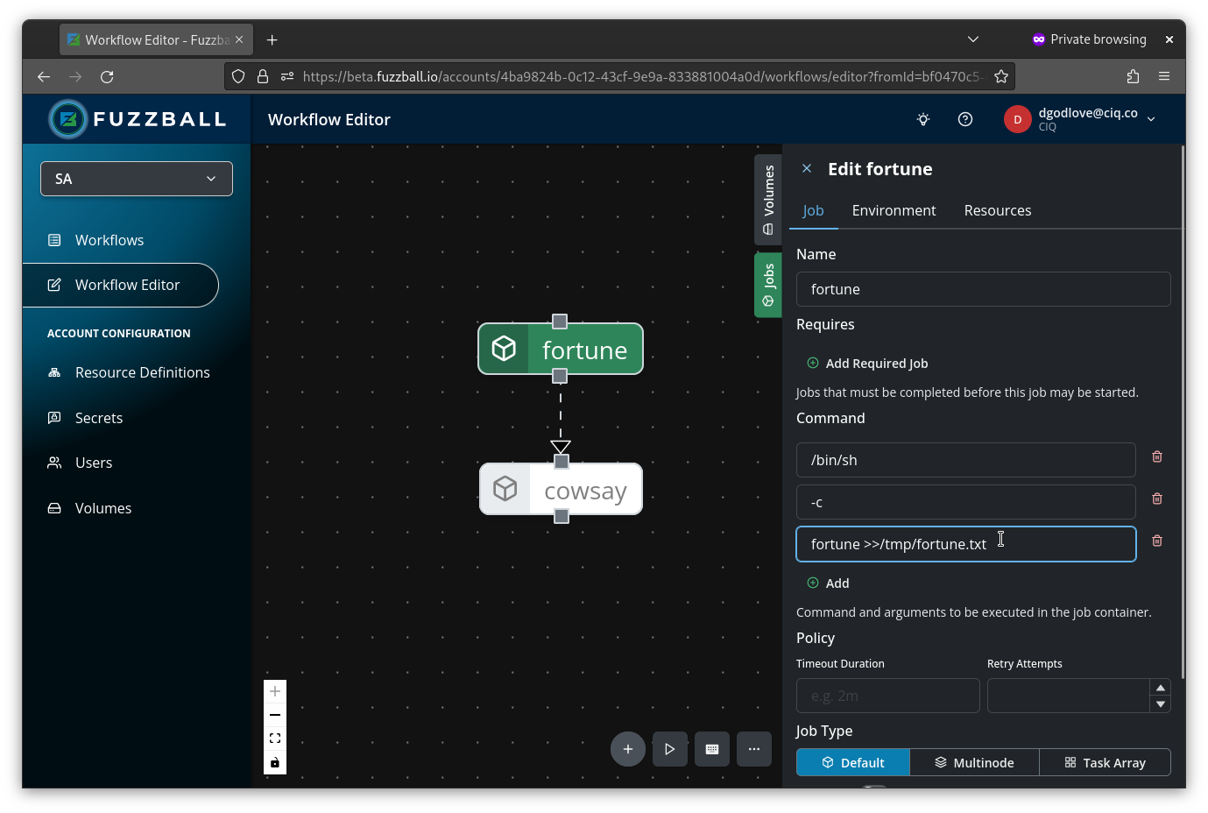Switch to the Resources tab
The width and height of the screenshot is (1208, 813).
click(x=998, y=210)
